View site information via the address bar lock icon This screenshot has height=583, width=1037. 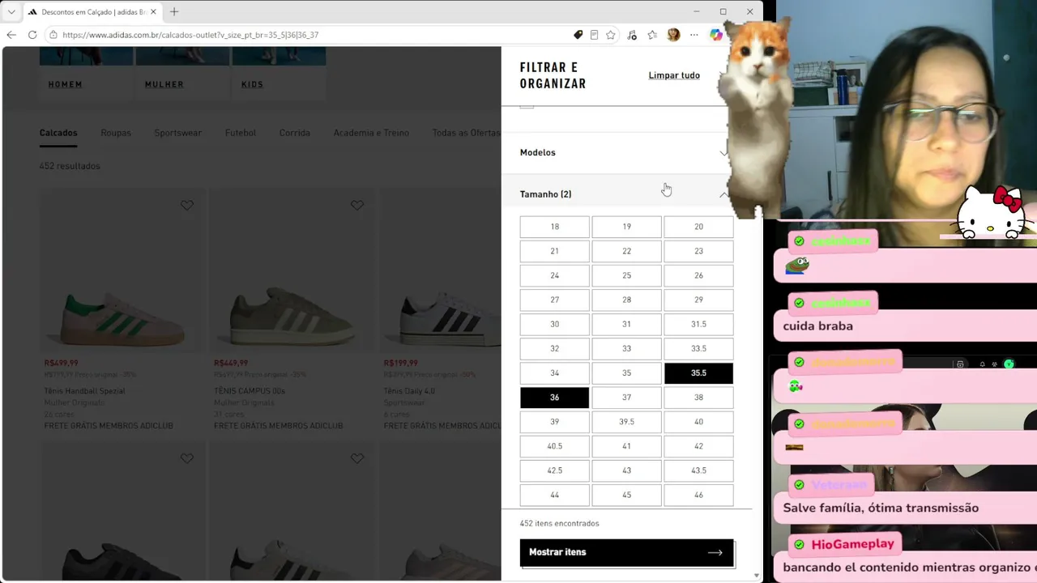coord(53,35)
